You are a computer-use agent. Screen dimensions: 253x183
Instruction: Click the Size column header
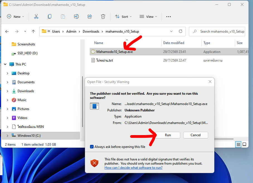pyautogui.click(x=240, y=43)
